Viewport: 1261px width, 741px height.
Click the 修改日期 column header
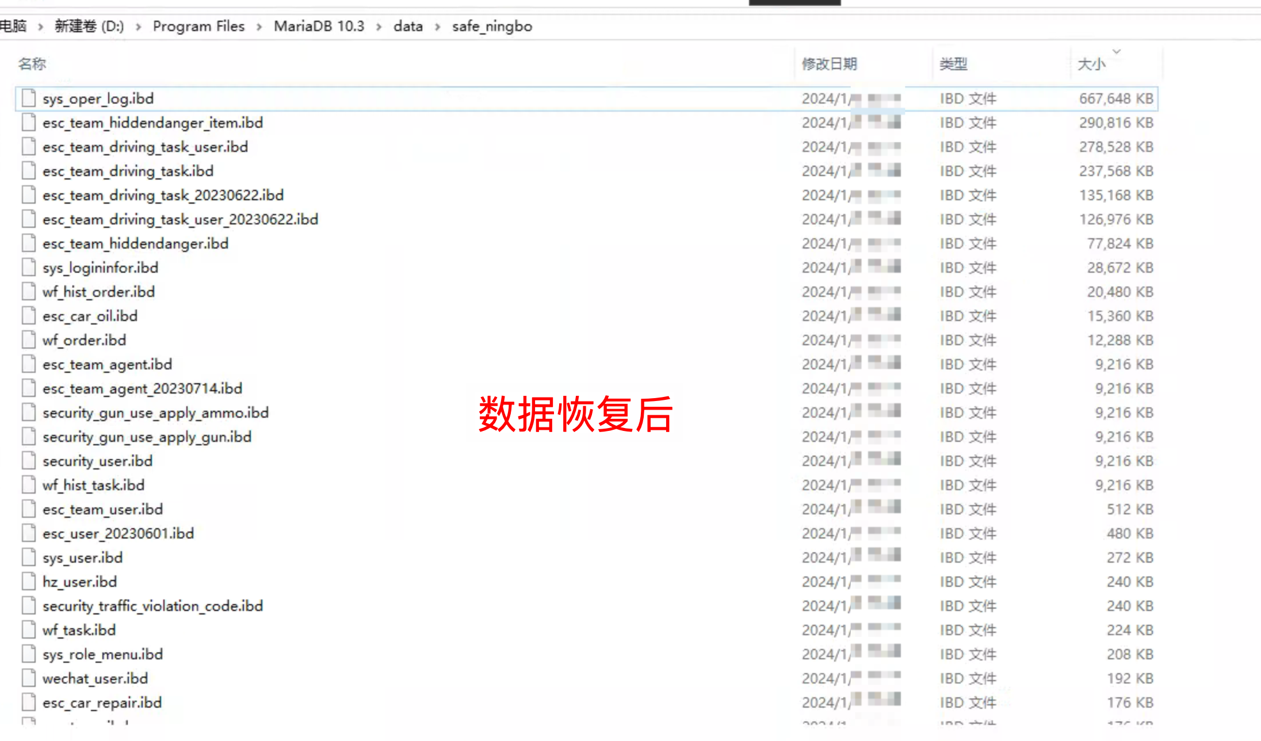830,64
